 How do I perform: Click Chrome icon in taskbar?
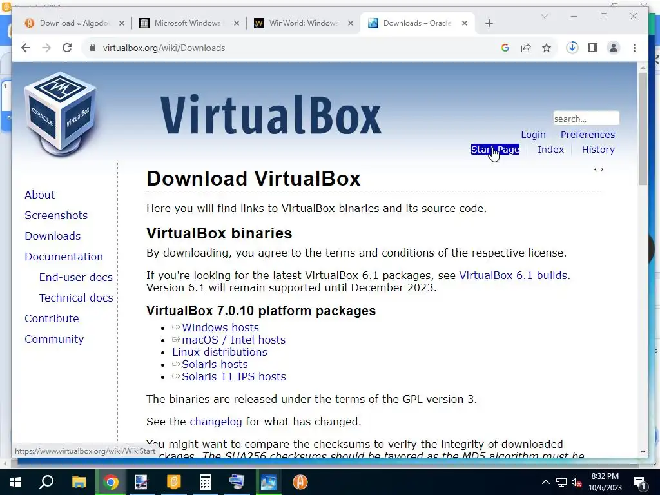(x=111, y=482)
